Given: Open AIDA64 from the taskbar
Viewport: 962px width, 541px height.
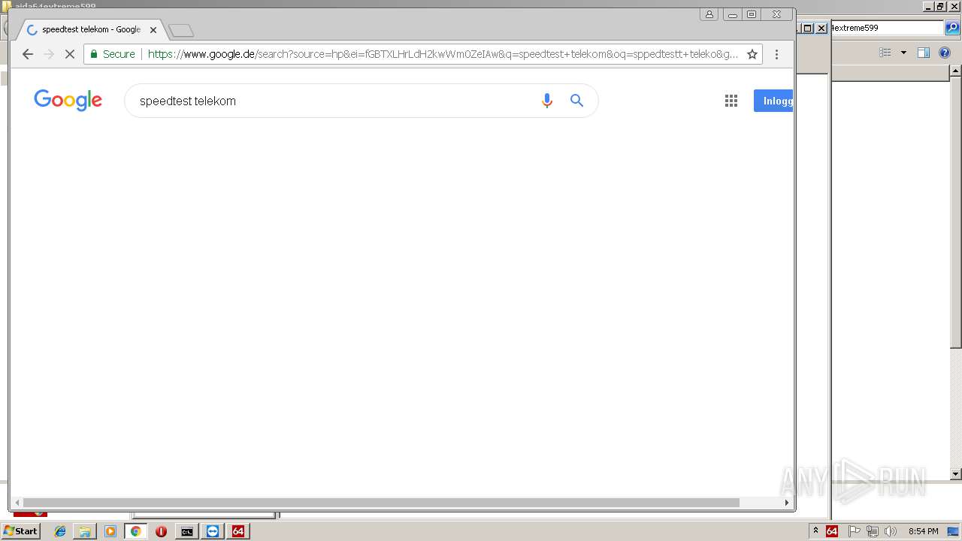Looking at the screenshot, I should (238, 531).
